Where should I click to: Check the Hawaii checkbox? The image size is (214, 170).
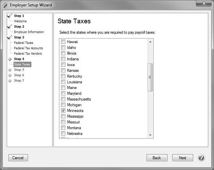pyautogui.click(x=63, y=42)
